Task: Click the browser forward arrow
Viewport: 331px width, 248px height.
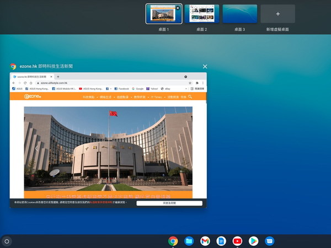Action: (x=19, y=83)
